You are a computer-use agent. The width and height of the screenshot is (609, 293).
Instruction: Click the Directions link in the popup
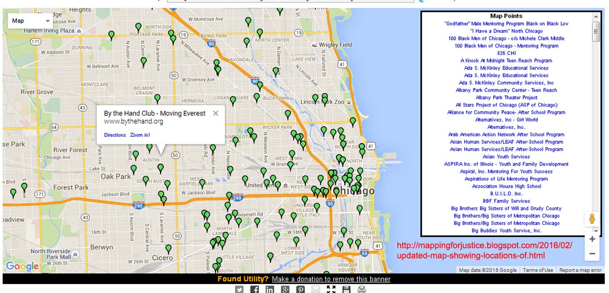point(115,135)
